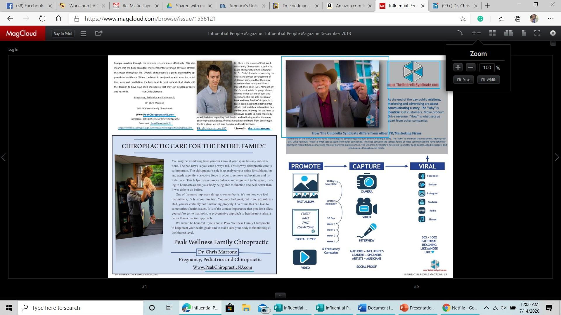Viewport: 561px width, 315px height.
Task: Open the Windows Start menu
Action: 9,308
